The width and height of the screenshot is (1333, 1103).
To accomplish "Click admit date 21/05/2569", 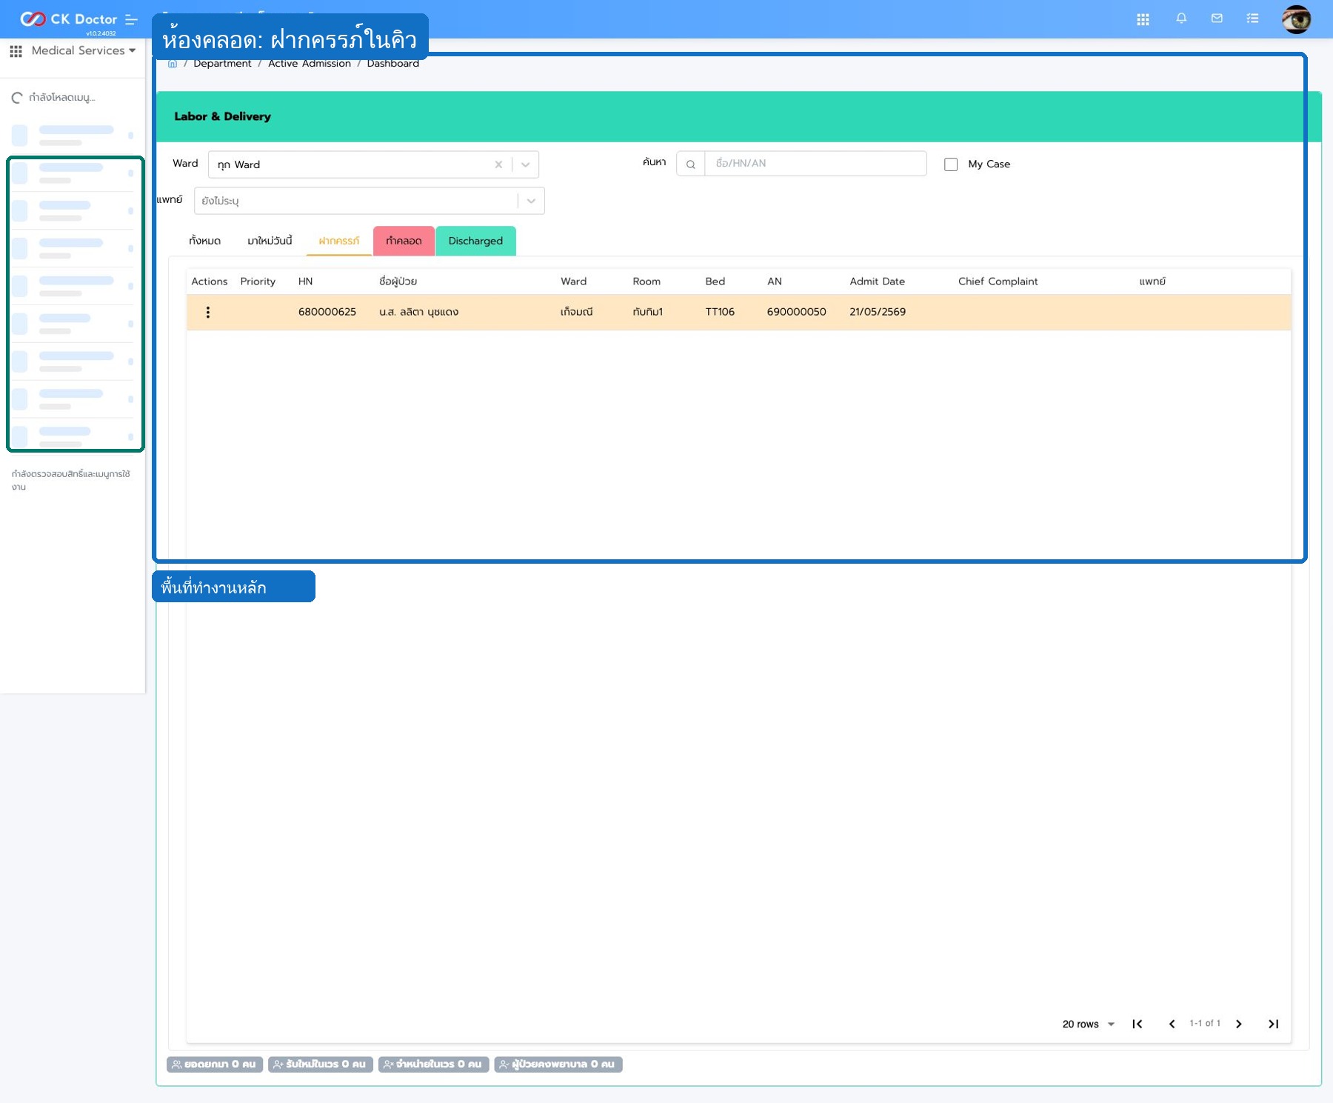I will point(878,312).
